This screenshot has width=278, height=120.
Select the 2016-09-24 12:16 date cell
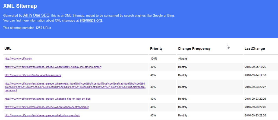pos(255,75)
